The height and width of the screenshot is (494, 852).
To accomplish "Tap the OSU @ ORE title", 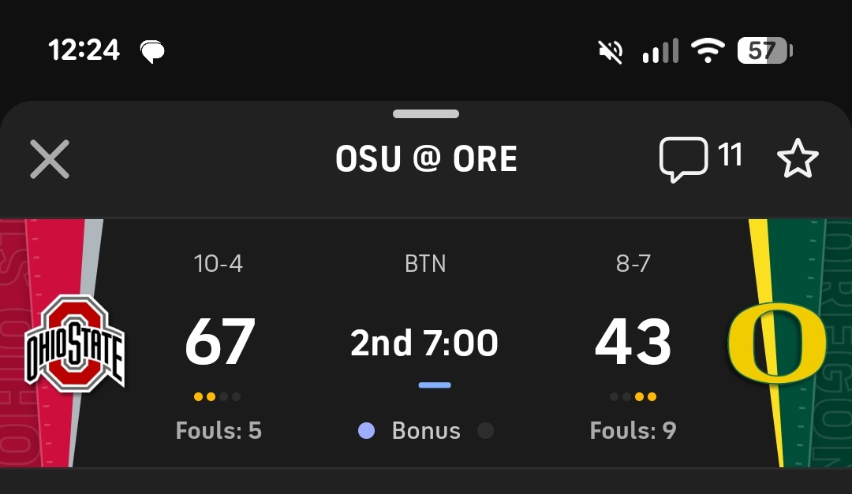I will 426,159.
